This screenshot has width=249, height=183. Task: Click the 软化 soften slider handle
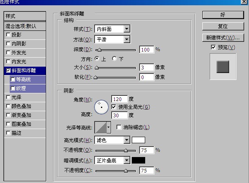click(x=95, y=78)
